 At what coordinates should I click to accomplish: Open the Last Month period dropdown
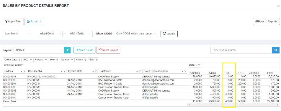17,34
